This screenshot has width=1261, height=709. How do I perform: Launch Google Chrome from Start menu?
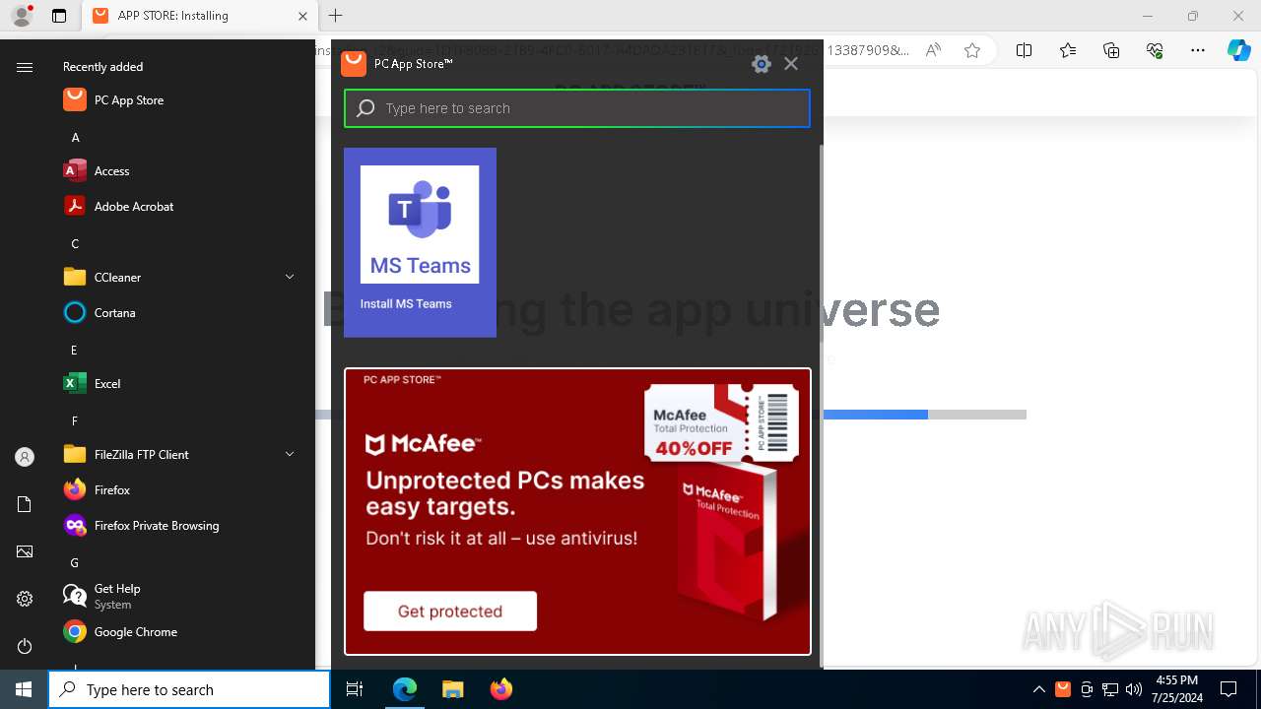click(x=179, y=632)
